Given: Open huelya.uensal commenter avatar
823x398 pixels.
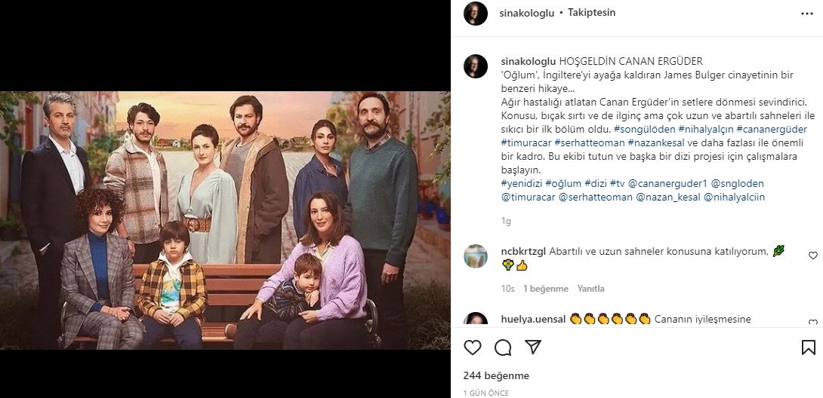Looking at the screenshot, I should (476, 319).
